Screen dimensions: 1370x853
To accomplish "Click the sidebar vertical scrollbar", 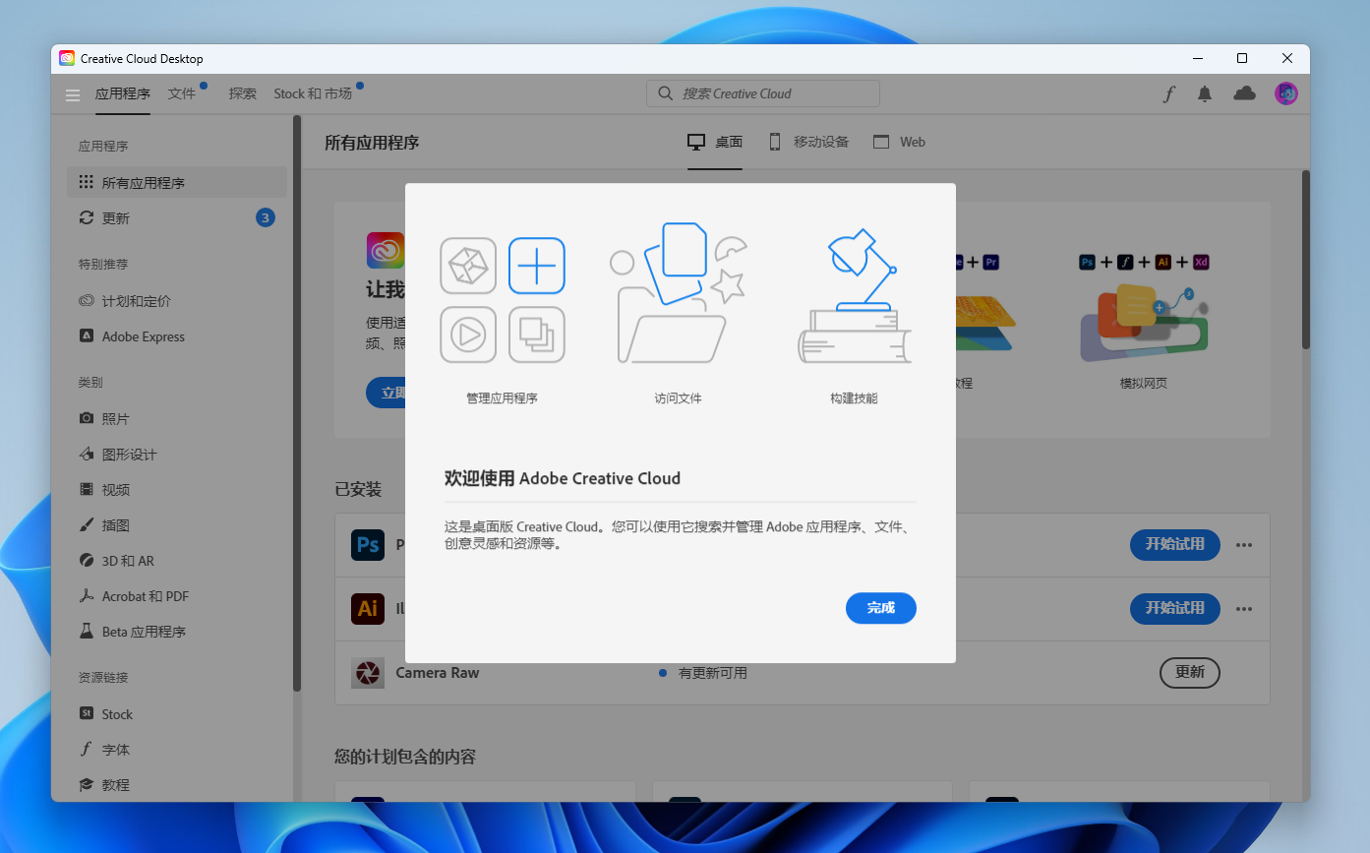I will coord(297,403).
